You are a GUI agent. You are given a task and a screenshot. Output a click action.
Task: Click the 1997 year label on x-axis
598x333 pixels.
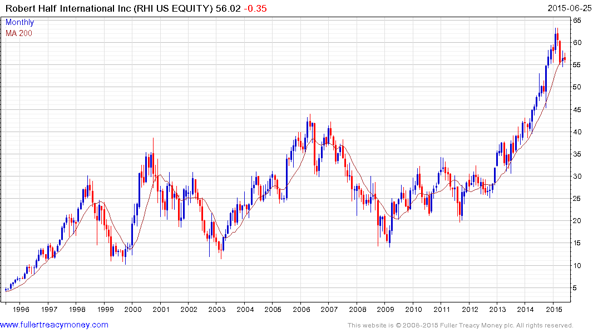click(x=49, y=309)
